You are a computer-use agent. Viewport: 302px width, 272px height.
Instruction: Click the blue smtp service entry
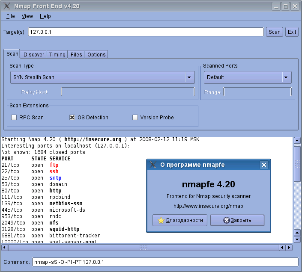click(55, 178)
